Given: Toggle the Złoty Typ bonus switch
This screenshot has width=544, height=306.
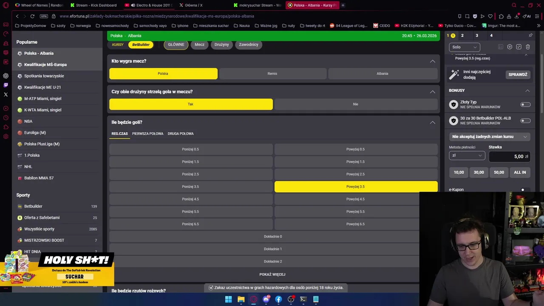Looking at the screenshot, I should pos(526,105).
